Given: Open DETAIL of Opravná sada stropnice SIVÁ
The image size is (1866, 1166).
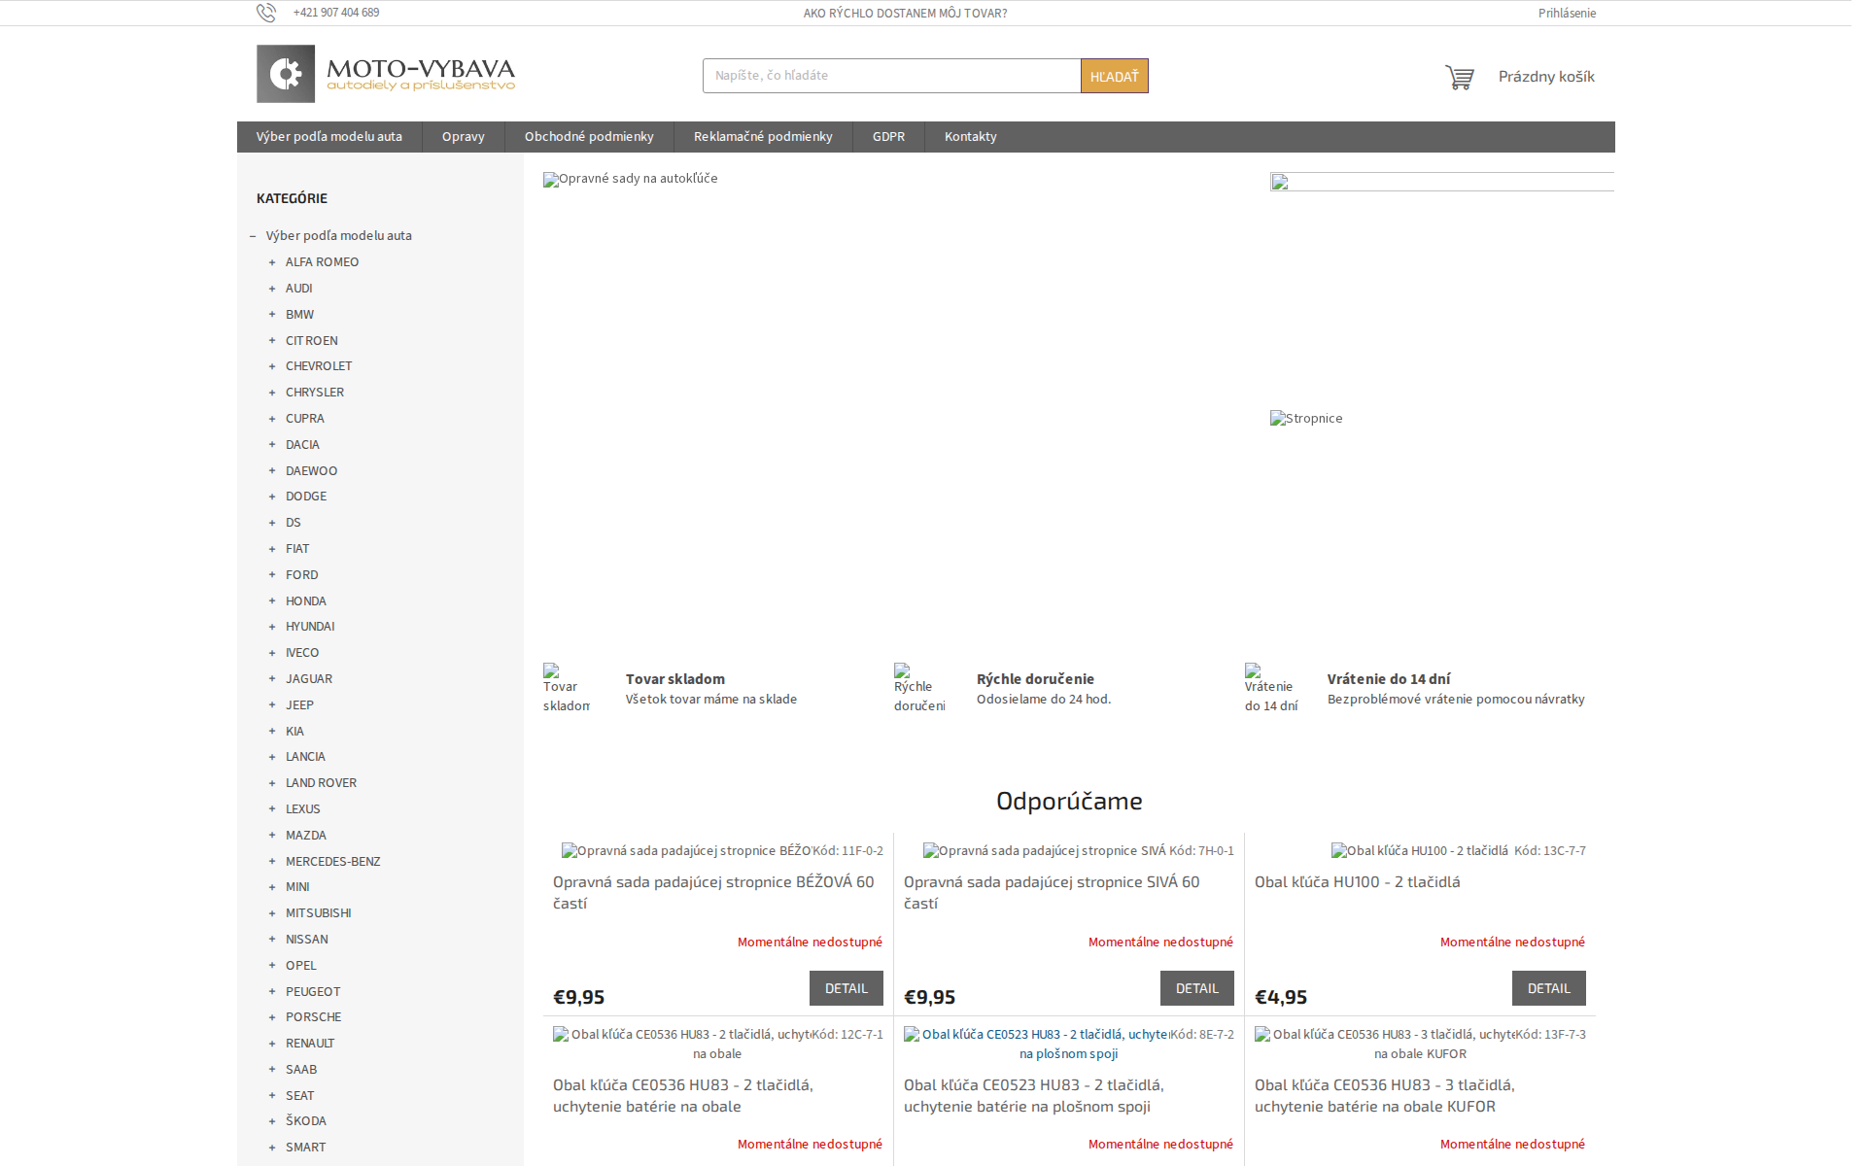Looking at the screenshot, I should pos(1196,988).
